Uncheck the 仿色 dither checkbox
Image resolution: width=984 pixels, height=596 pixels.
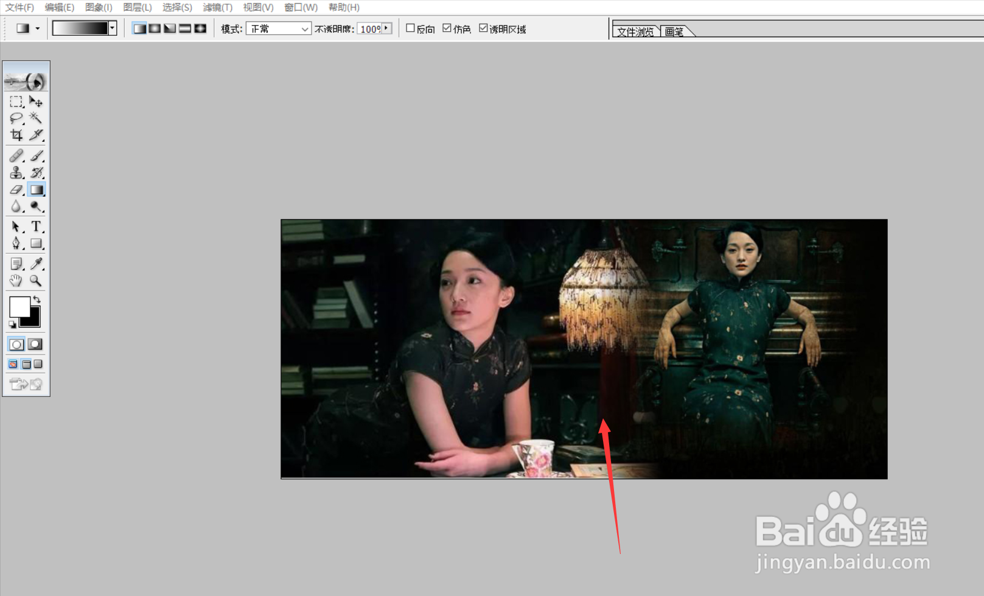pos(447,28)
